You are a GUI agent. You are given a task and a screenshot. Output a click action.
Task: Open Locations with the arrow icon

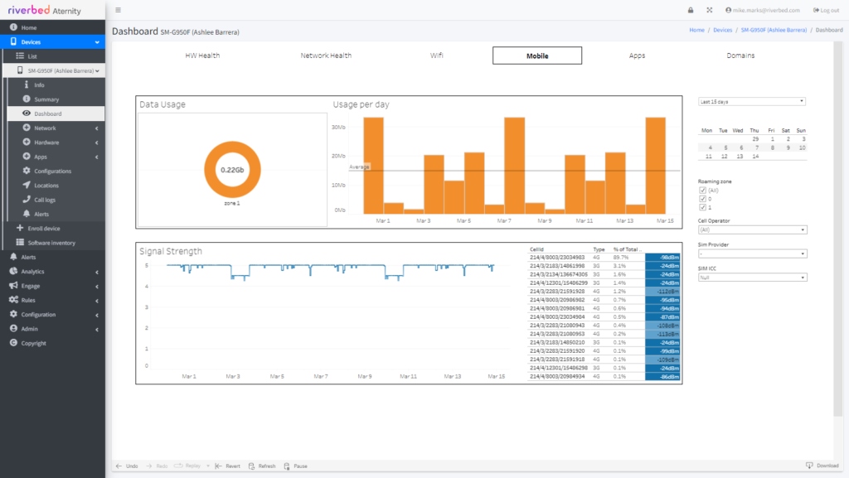pyautogui.click(x=27, y=186)
